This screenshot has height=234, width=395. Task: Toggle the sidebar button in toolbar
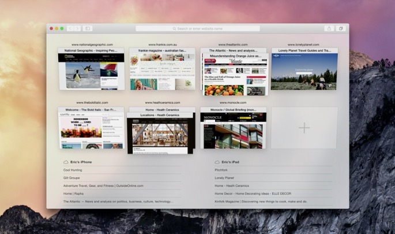[88, 28]
